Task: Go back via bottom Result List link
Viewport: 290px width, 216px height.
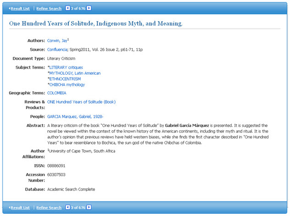Action: (19, 208)
